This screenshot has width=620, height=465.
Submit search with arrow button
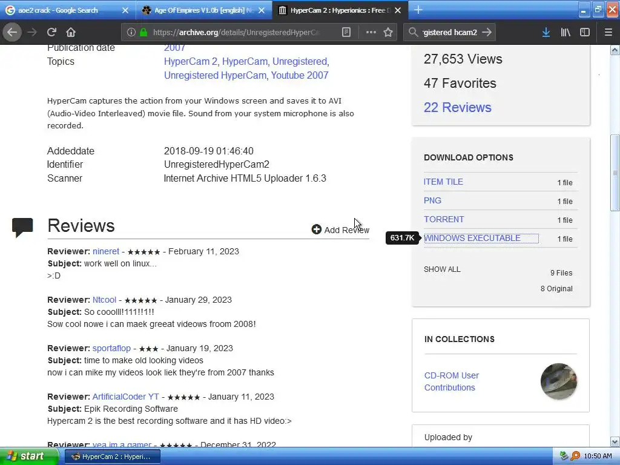point(487,33)
